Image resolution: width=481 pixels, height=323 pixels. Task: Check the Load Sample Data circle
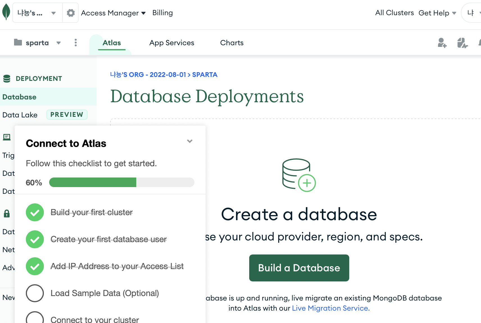(35, 293)
